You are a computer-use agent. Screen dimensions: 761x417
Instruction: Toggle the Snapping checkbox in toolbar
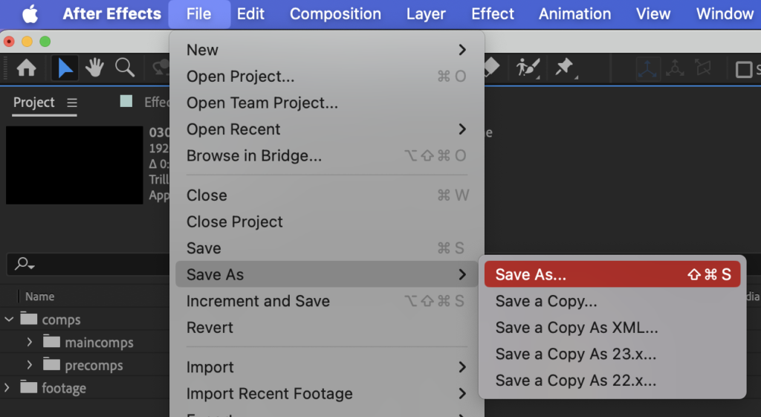tap(743, 69)
